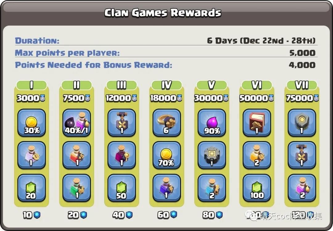Select the wall ring reward in tier VII

click(x=302, y=123)
